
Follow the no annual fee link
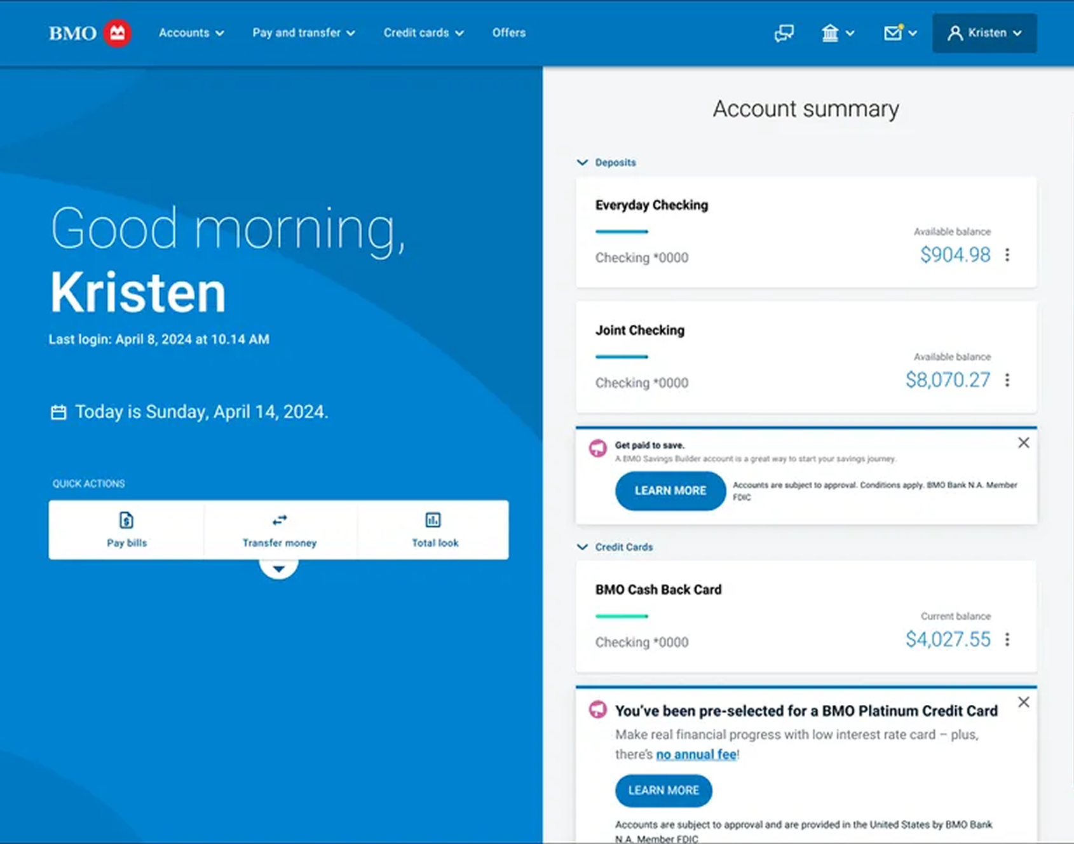click(697, 754)
